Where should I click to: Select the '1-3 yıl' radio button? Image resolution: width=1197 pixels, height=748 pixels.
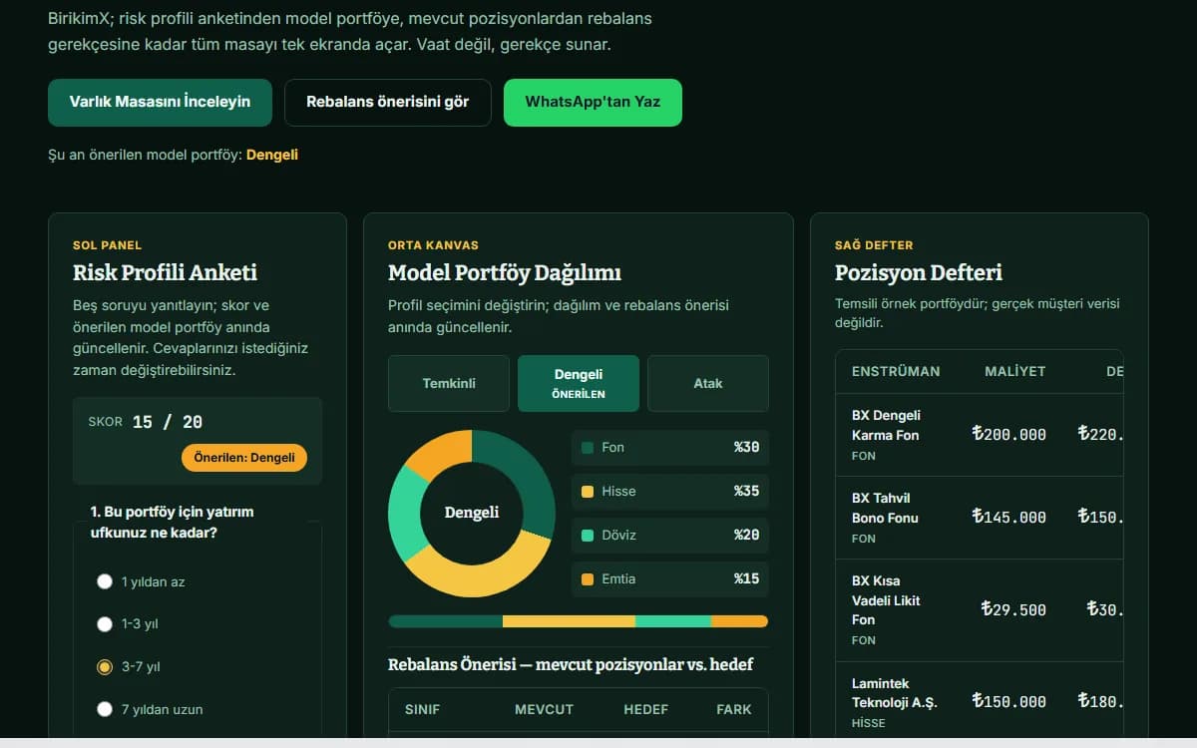click(x=105, y=624)
